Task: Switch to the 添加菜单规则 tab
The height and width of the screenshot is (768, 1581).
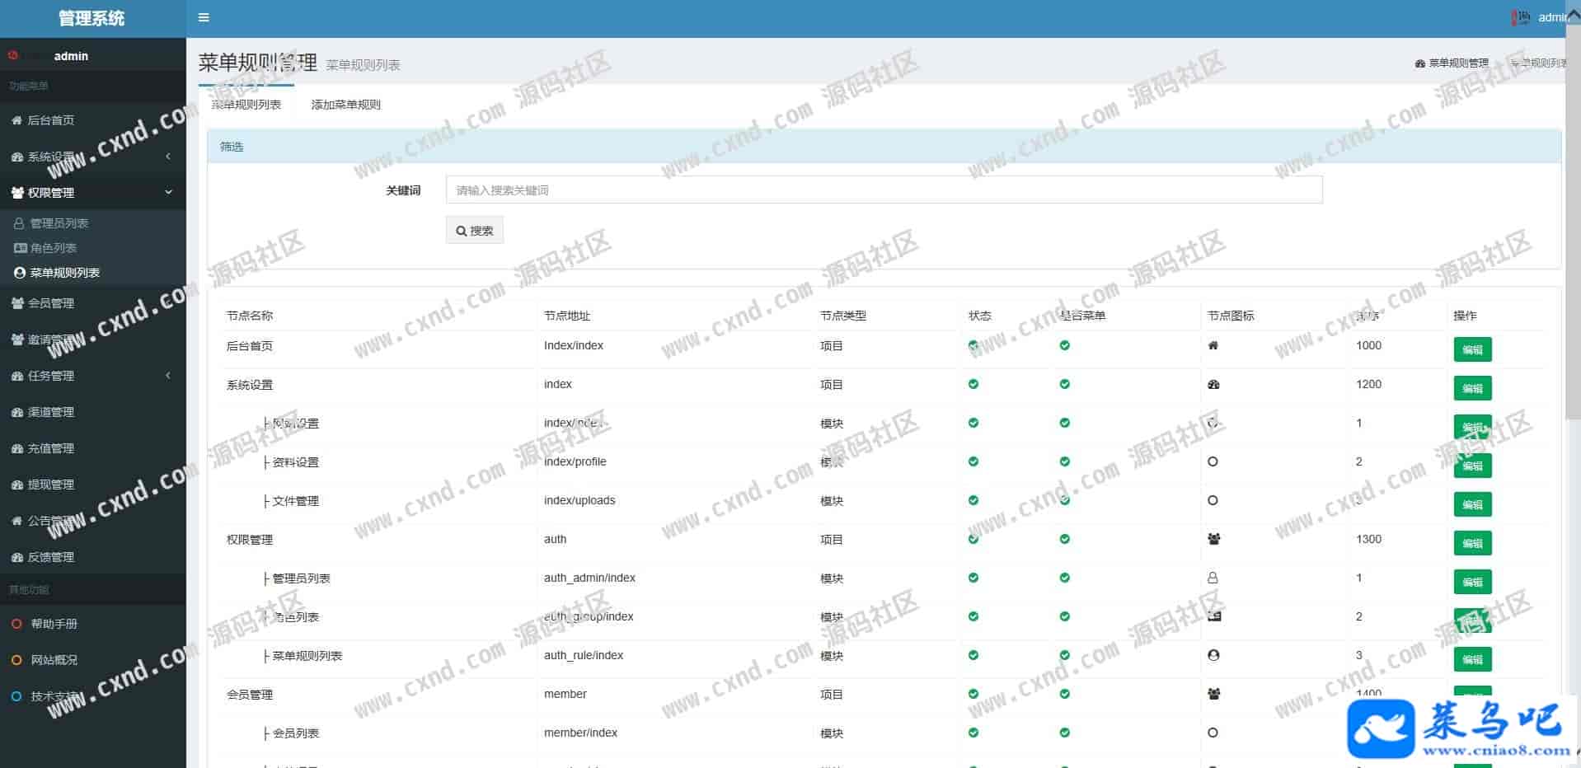Action: pyautogui.click(x=345, y=105)
